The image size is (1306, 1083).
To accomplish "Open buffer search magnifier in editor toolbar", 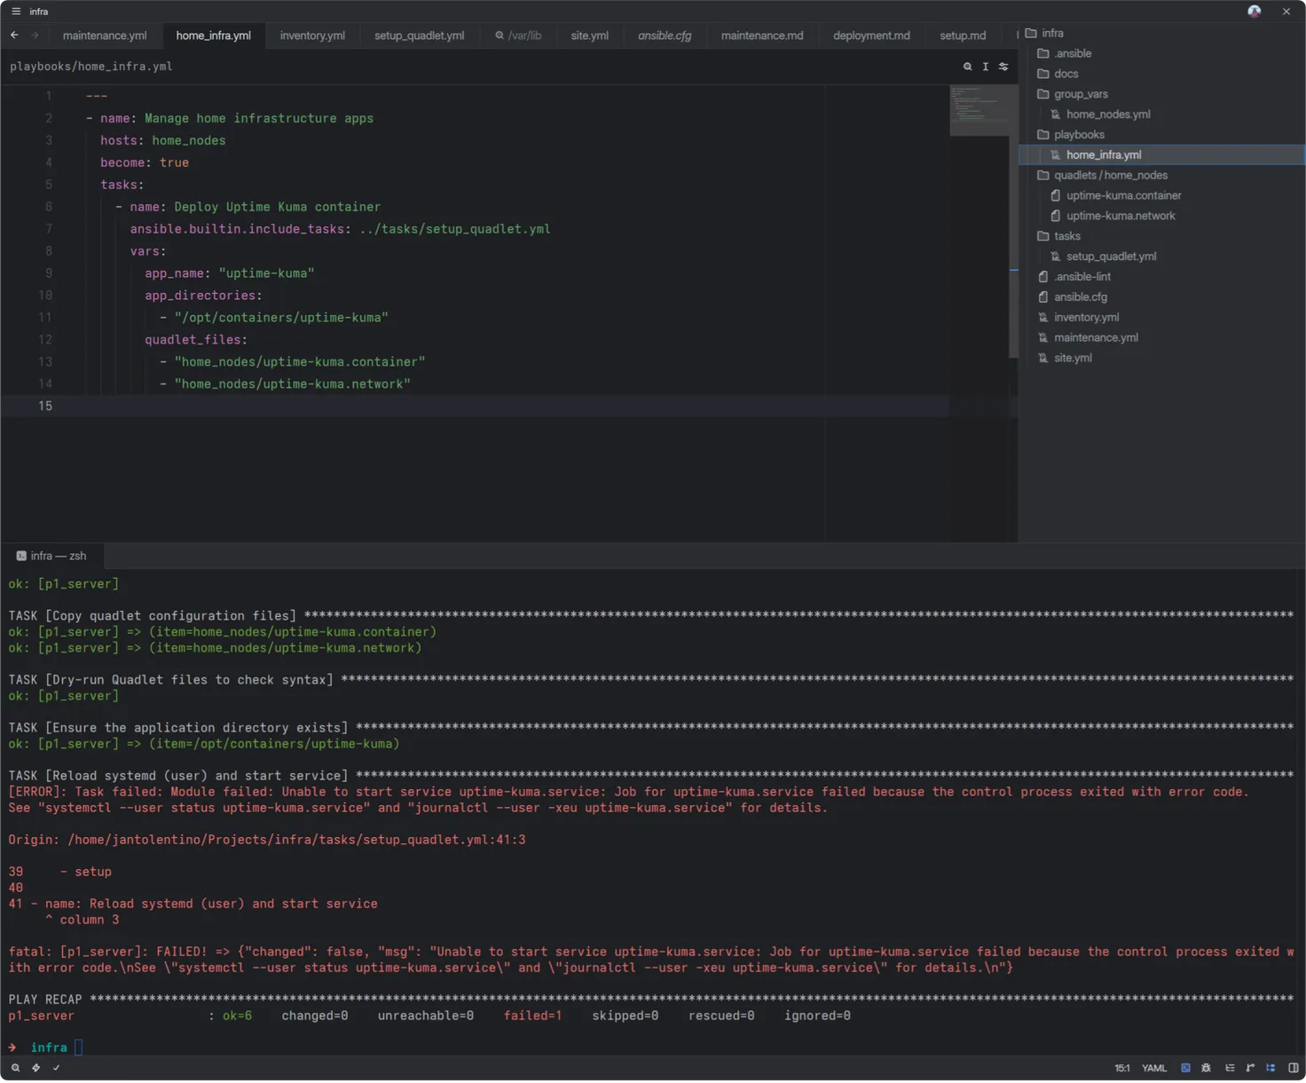I will (x=967, y=67).
